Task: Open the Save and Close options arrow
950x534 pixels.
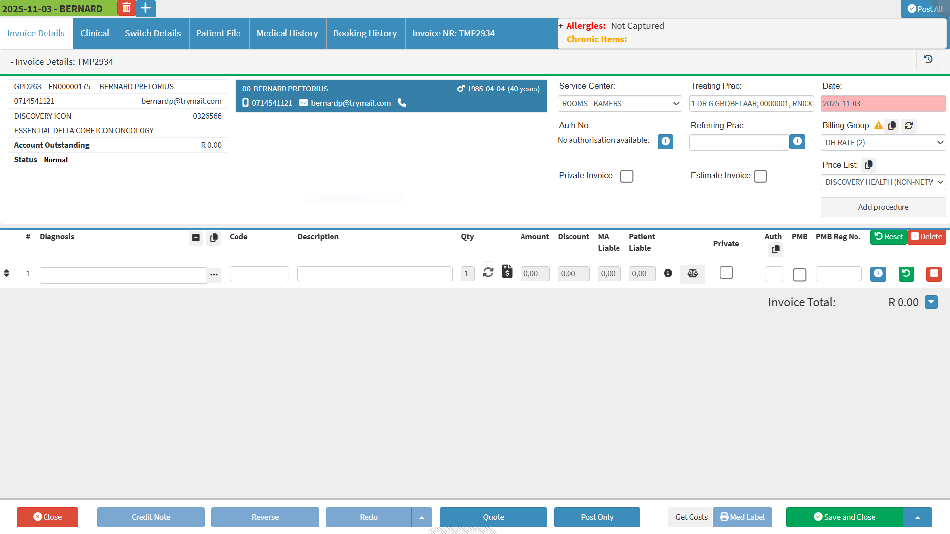Action: [917, 517]
